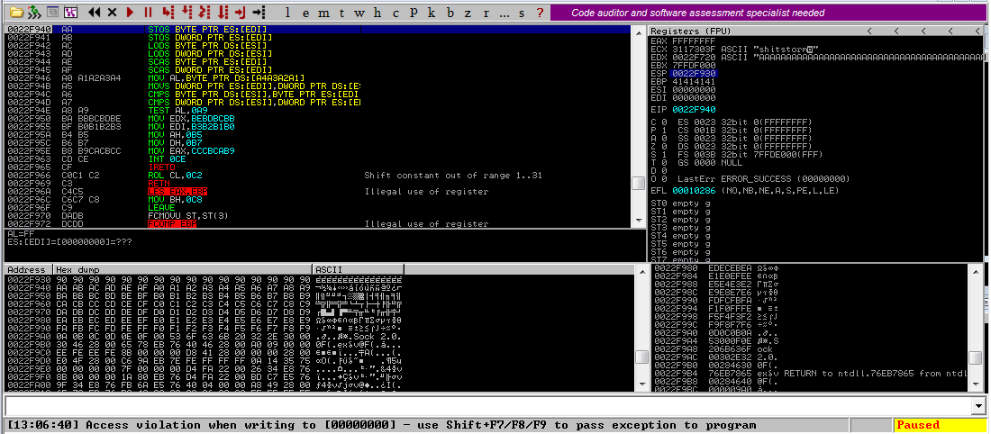Viewport: 991px width, 434px height.
Task: Click the Open file folder icon
Action: (15, 13)
